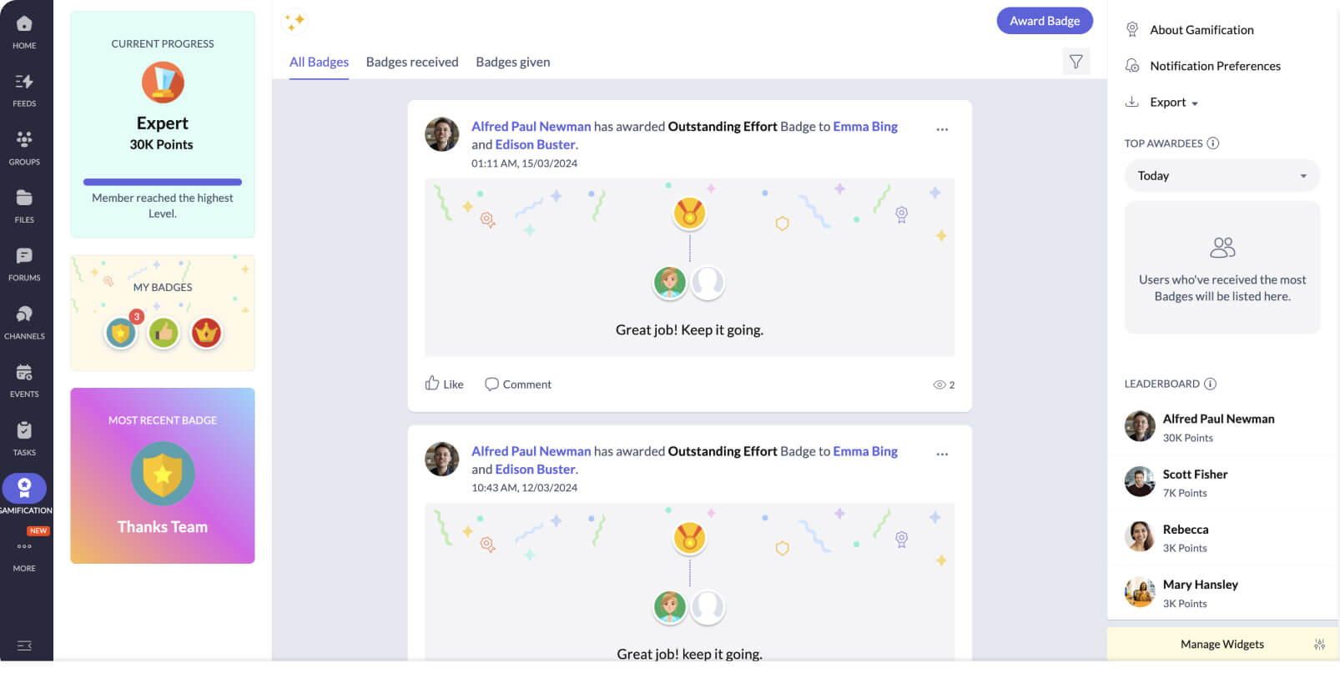This screenshot has width=1340, height=673.
Task: Click the Expert trophy level icon
Action: pos(163,83)
